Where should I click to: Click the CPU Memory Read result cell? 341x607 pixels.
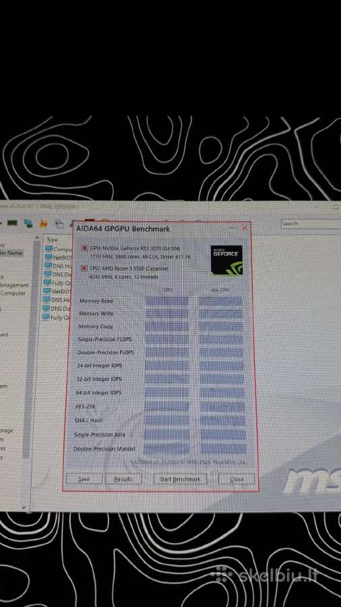[x=221, y=301]
